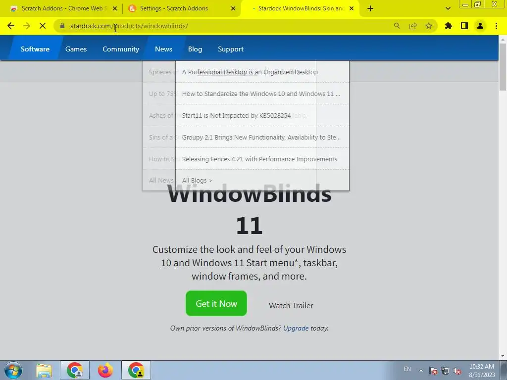
Task: Show hidden system tray icons
Action: [421, 371]
